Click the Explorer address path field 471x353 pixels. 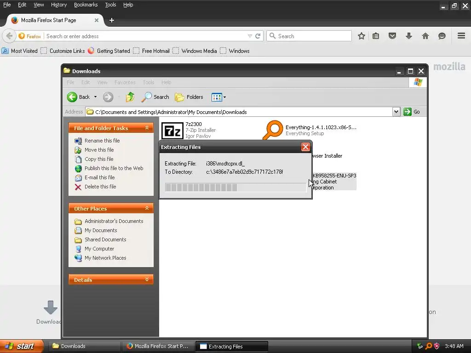pos(239,112)
